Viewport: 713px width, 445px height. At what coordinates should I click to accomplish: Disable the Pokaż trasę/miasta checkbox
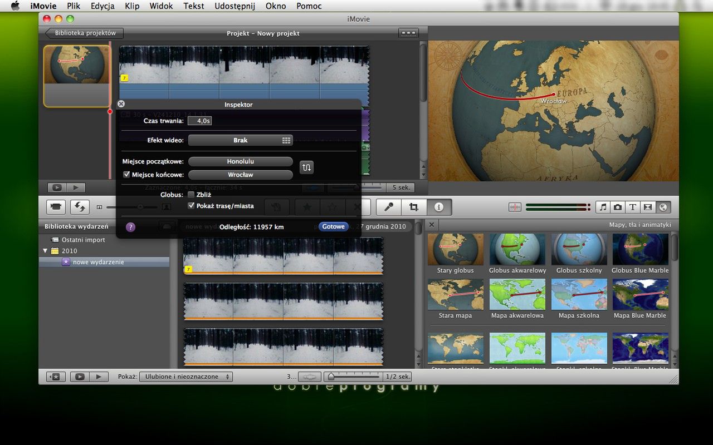191,206
